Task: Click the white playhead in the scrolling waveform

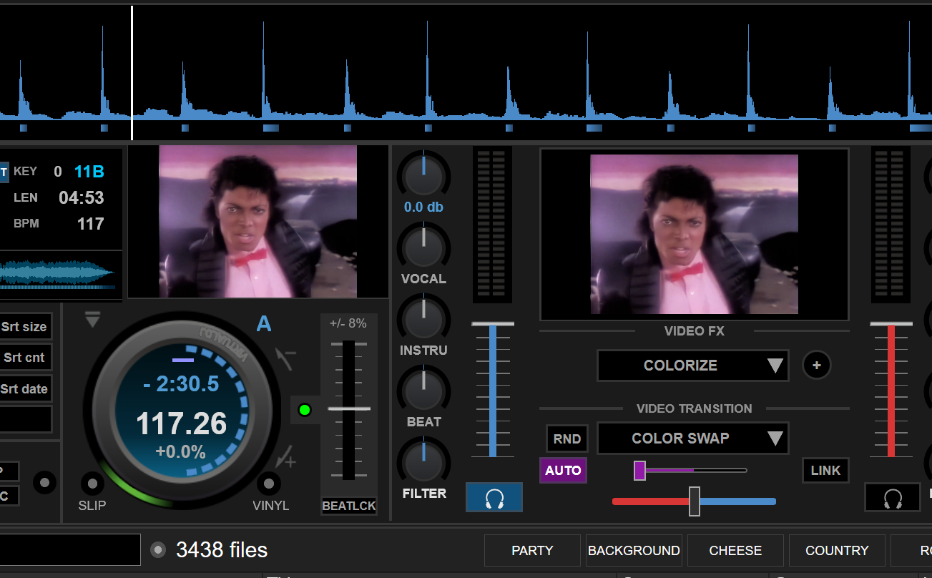Action: click(x=132, y=73)
